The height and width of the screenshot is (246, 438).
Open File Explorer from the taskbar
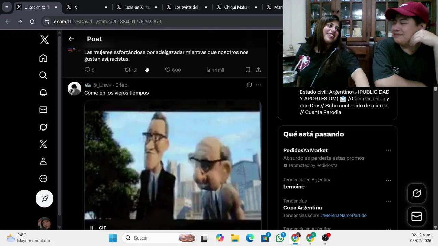click(235, 238)
